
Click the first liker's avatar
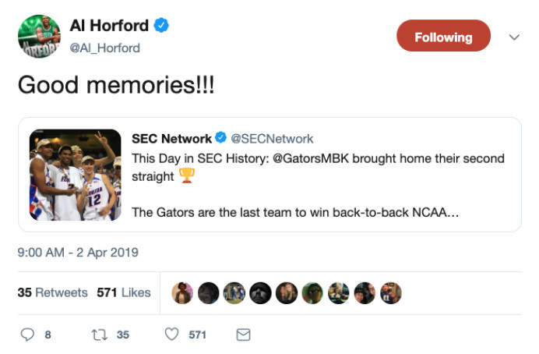click(181, 292)
